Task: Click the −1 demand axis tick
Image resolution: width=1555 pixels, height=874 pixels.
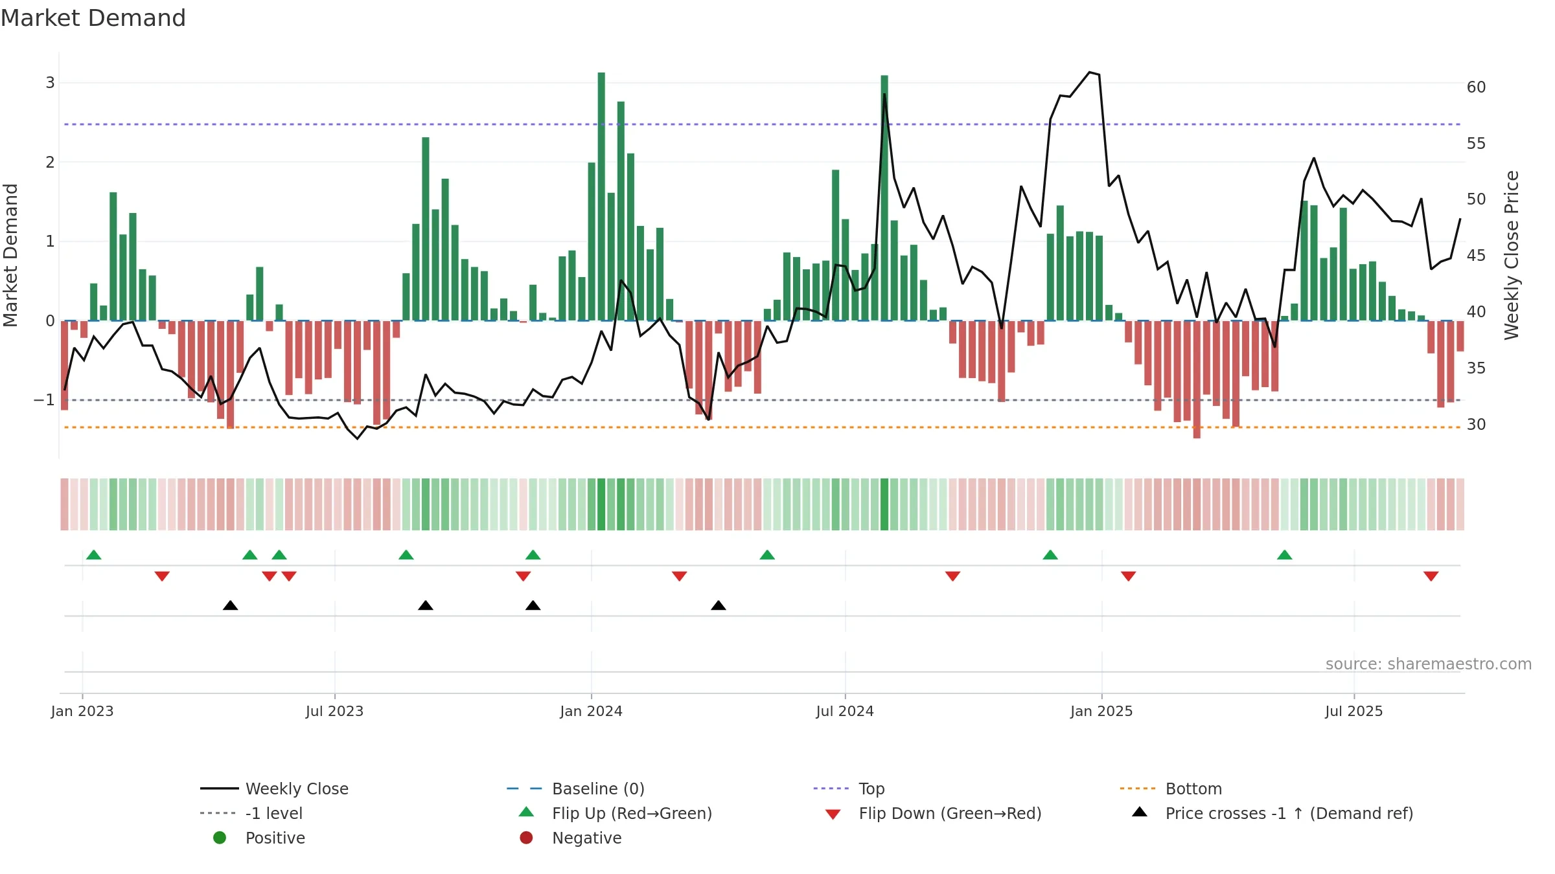Action: 44,400
